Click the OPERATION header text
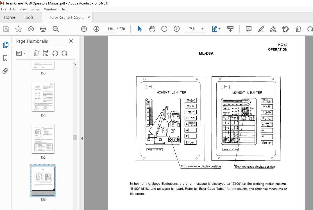The width and height of the screenshot is (313, 210). (278, 49)
